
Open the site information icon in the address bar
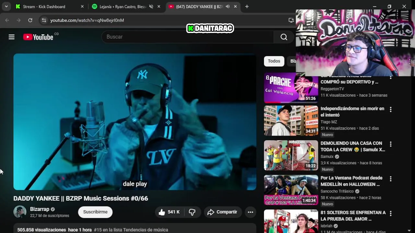point(44,20)
